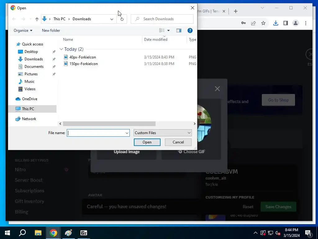Select Quick access in navigation pane
The image size is (318, 239).
coord(32,44)
